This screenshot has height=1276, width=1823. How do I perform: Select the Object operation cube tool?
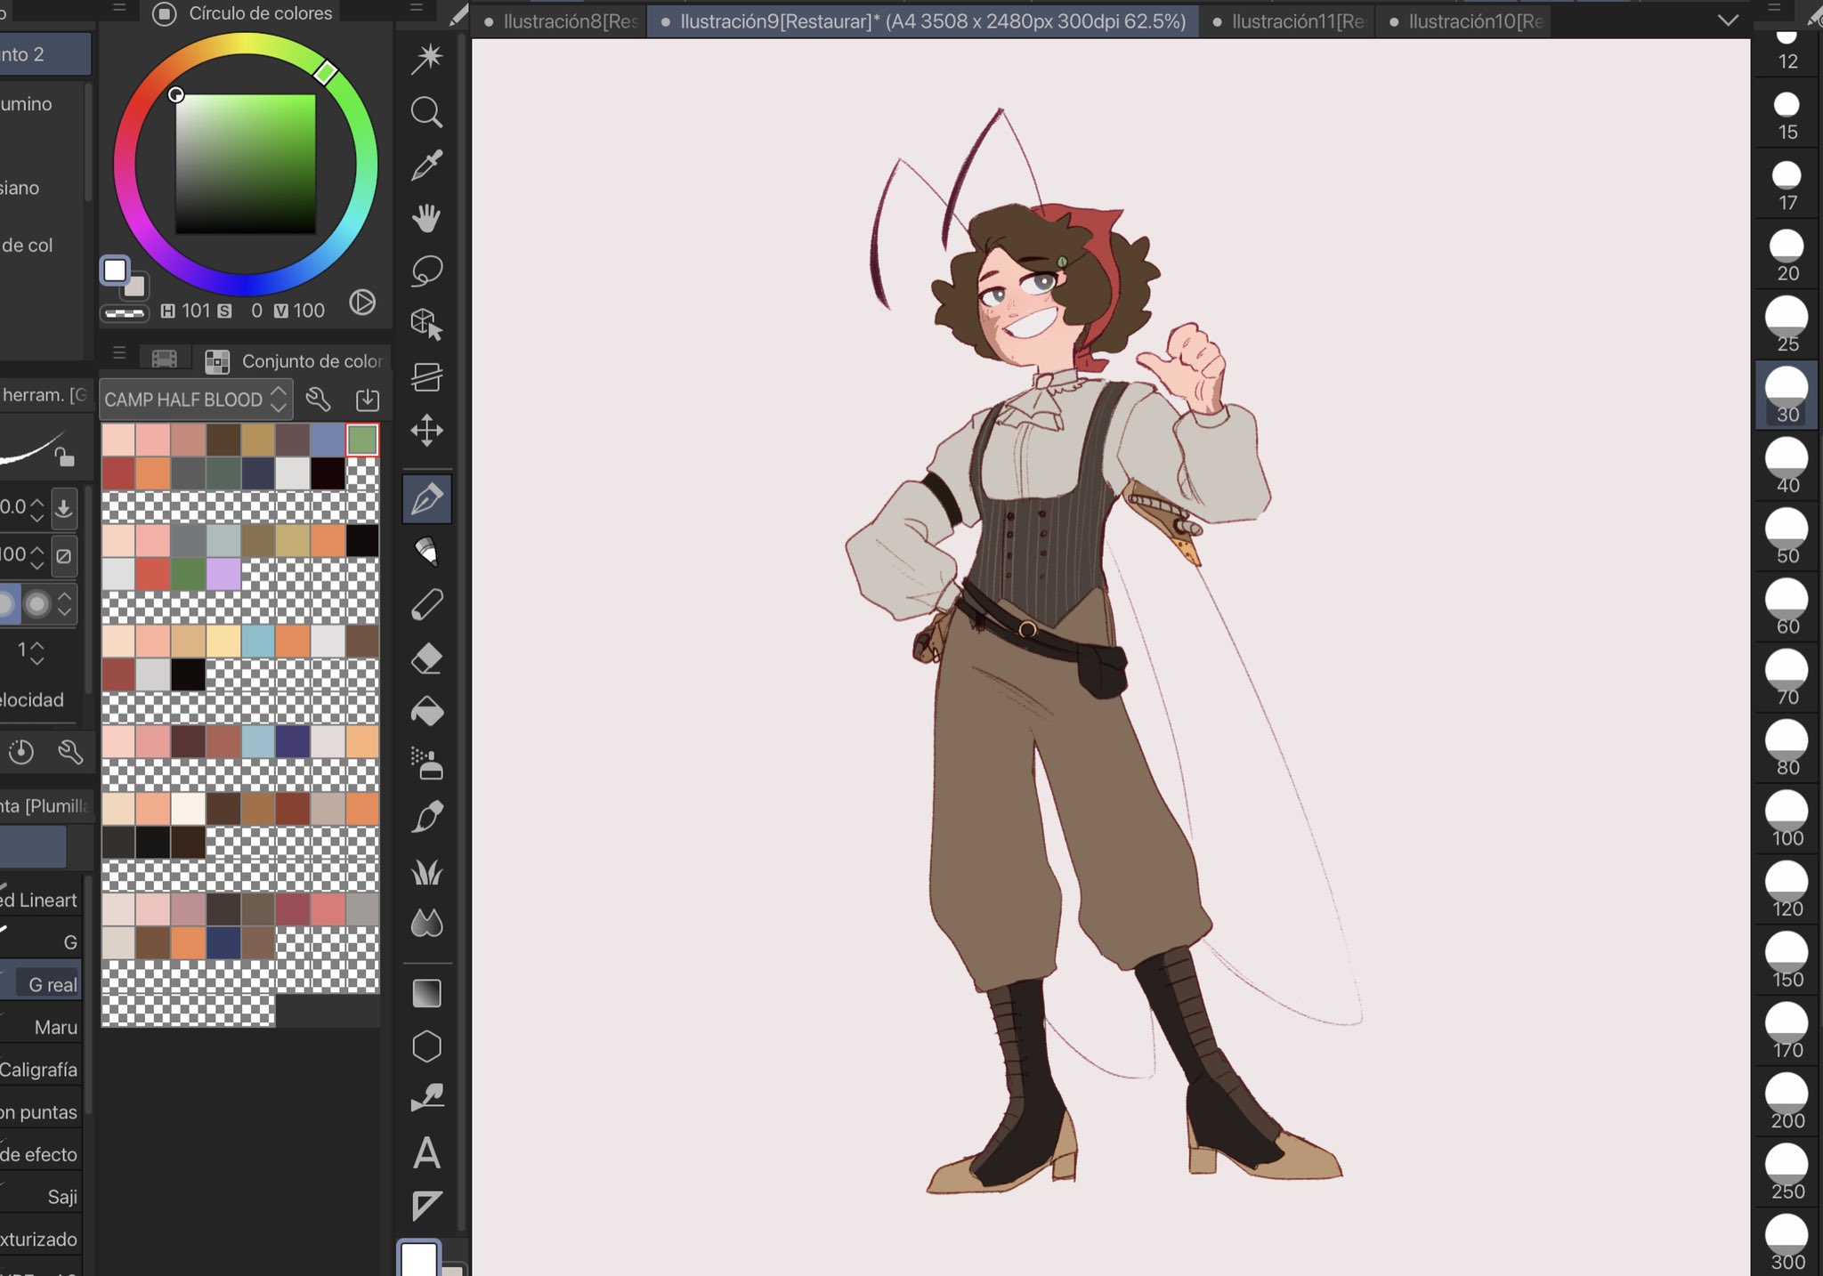point(427,325)
